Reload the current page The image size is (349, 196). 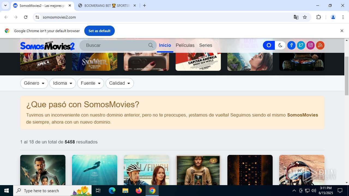point(26,17)
